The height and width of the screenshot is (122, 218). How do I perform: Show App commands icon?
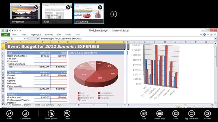(191, 114)
